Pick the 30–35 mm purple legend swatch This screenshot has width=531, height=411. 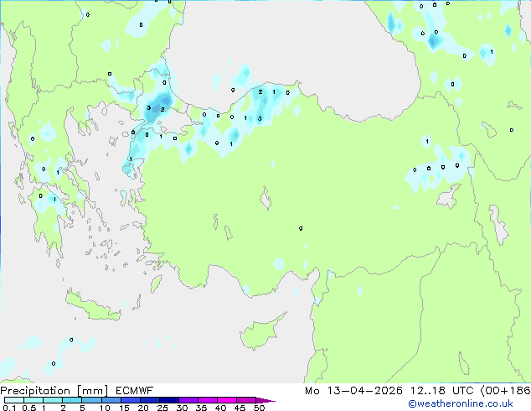[x=188, y=400]
